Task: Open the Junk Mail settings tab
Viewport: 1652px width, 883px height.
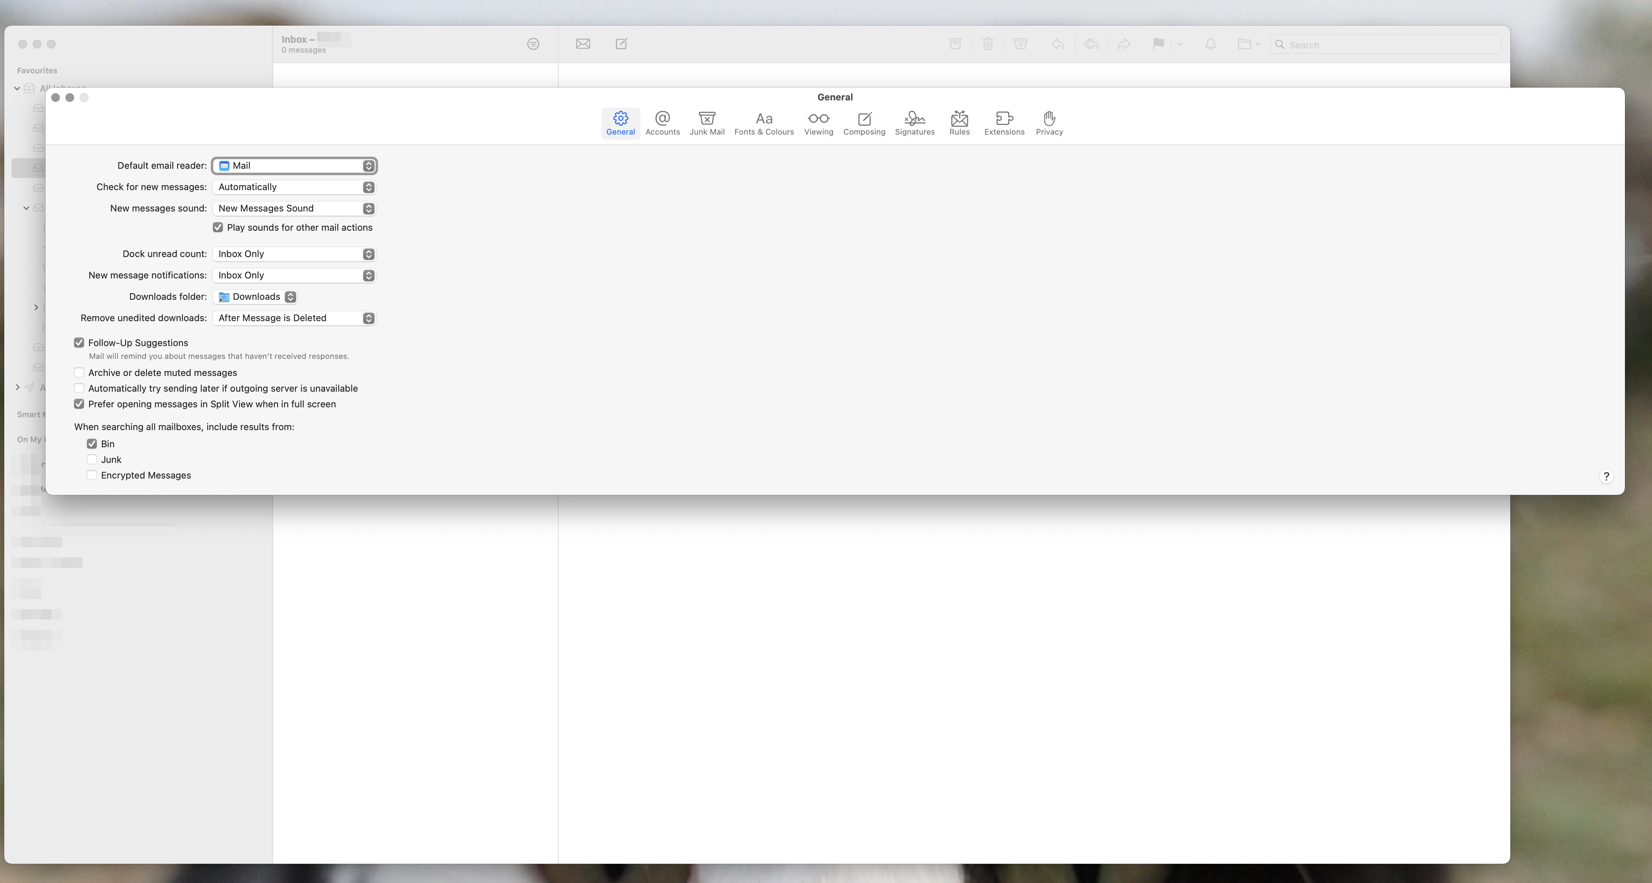Action: tap(707, 122)
